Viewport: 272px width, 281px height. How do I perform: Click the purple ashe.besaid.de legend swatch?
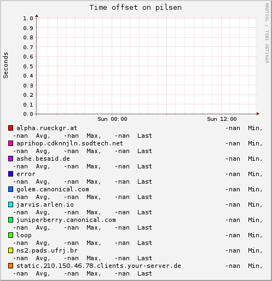pyautogui.click(x=10, y=159)
